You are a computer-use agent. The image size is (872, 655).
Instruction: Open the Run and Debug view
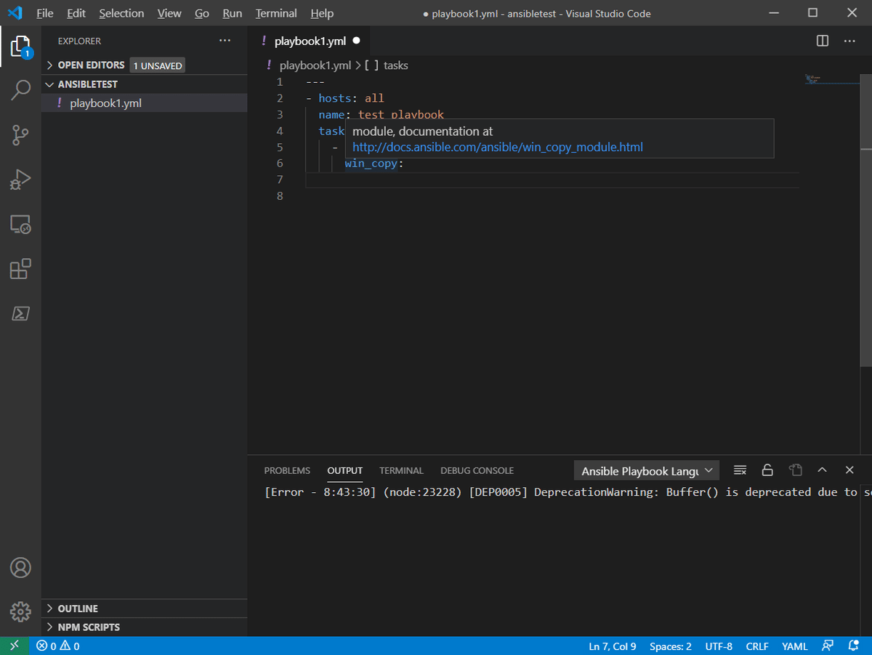[20, 179]
